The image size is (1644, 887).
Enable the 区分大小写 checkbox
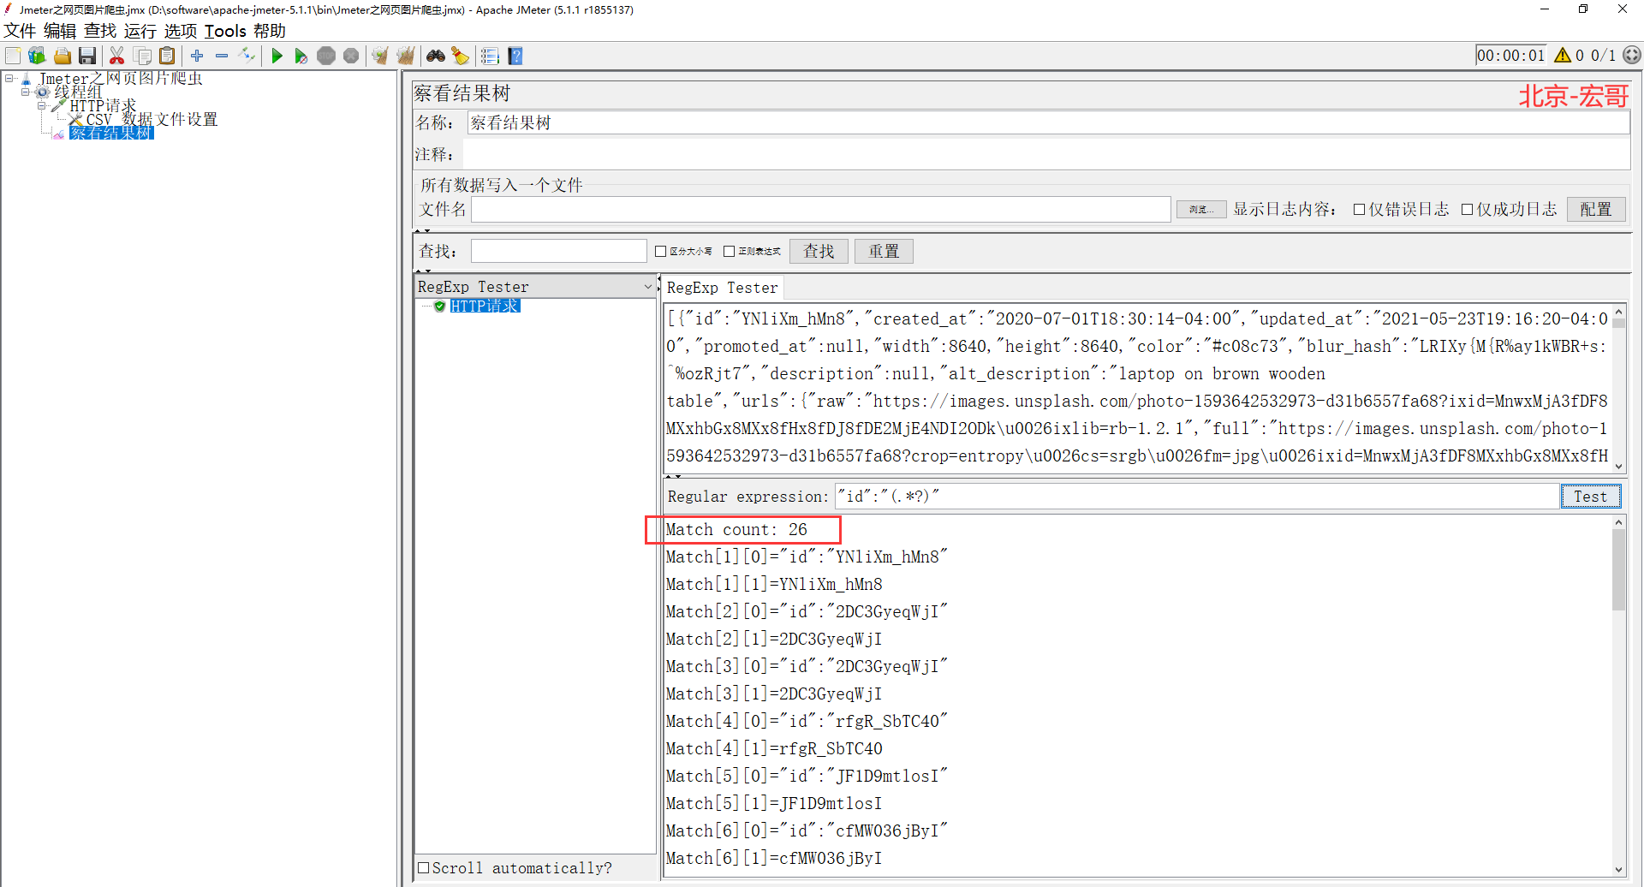(660, 251)
